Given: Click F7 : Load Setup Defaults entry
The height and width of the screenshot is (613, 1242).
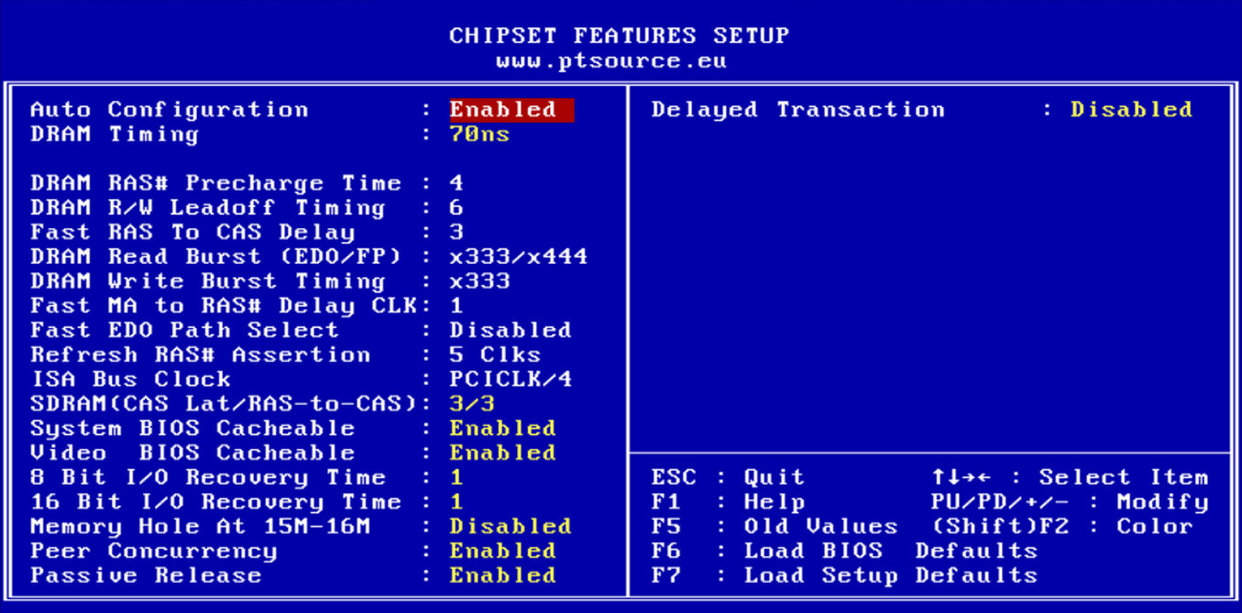Looking at the screenshot, I should [845, 575].
